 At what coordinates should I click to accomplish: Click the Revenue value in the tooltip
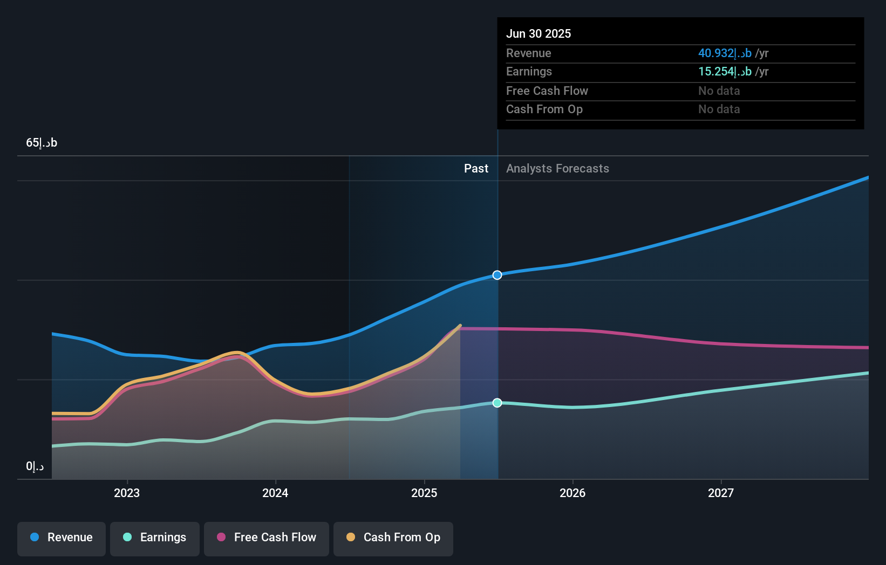(725, 53)
